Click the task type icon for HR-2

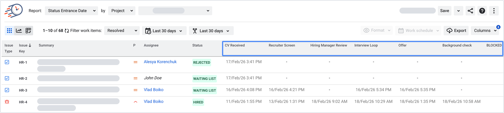7,78
